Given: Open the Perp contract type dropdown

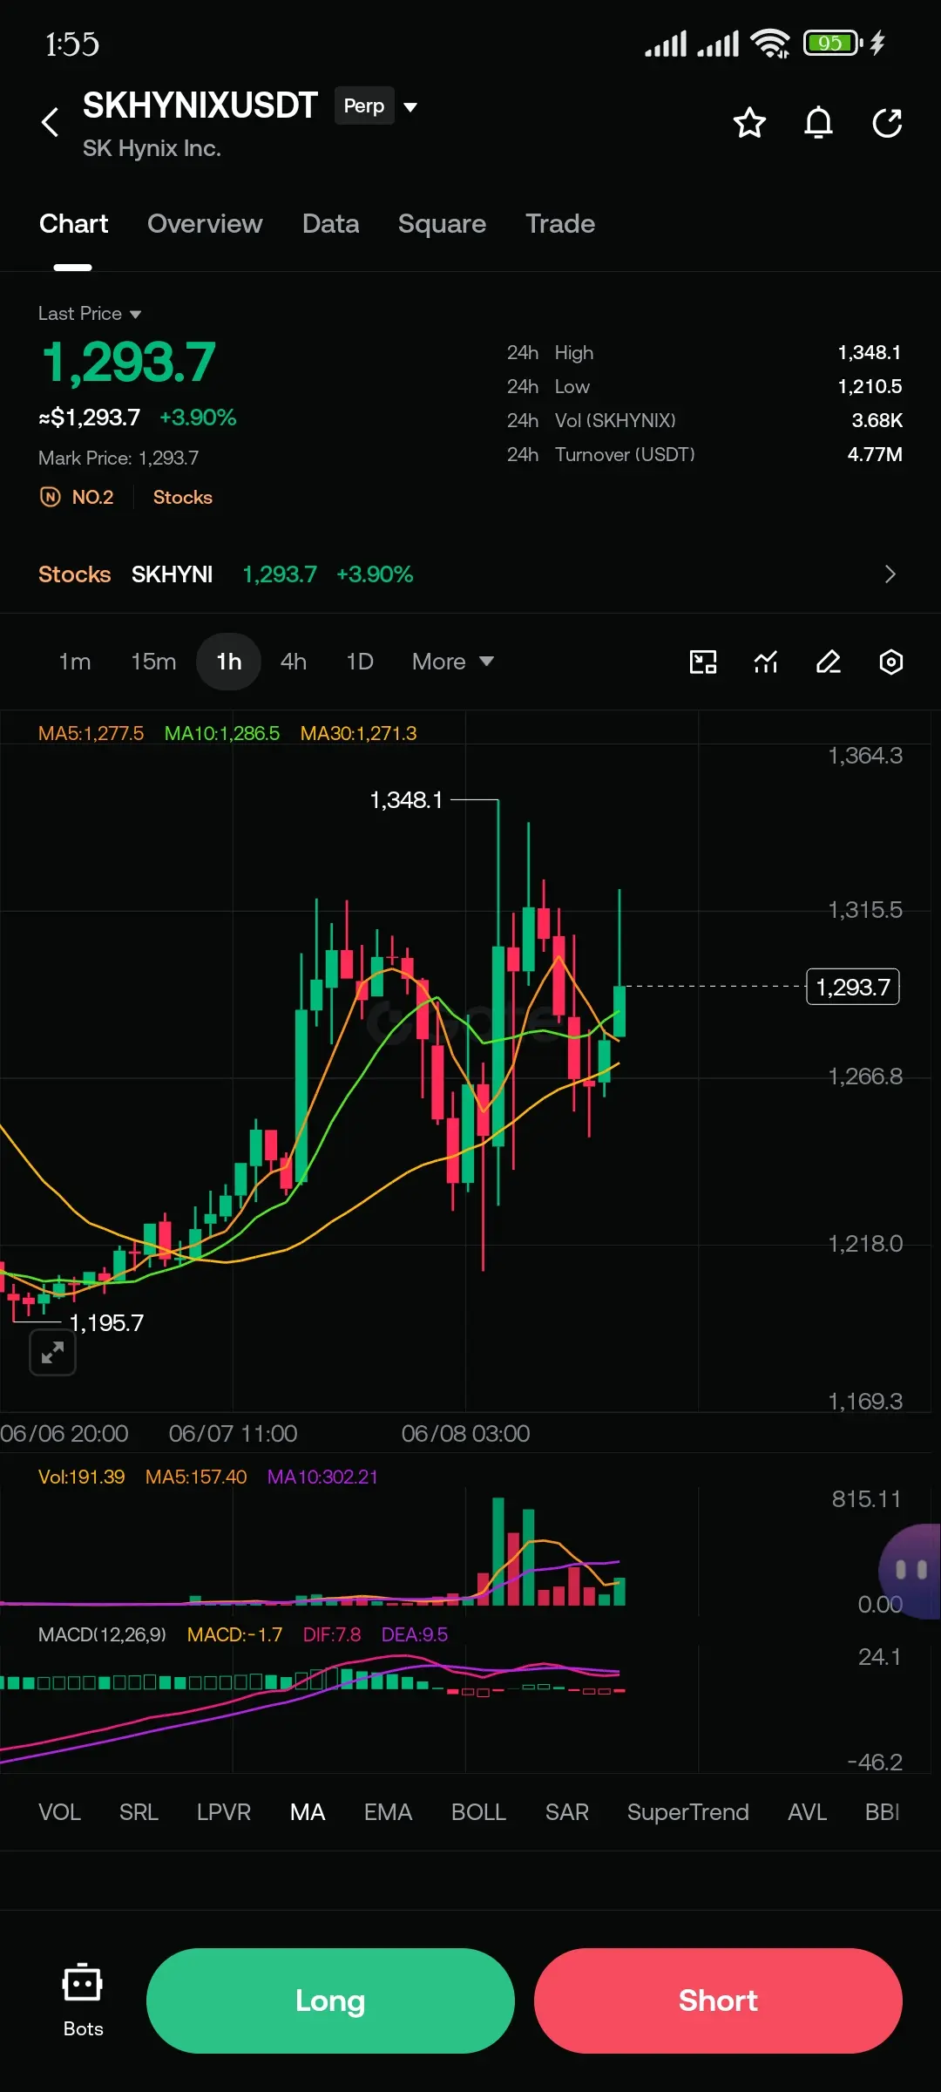Looking at the screenshot, I should point(376,106).
